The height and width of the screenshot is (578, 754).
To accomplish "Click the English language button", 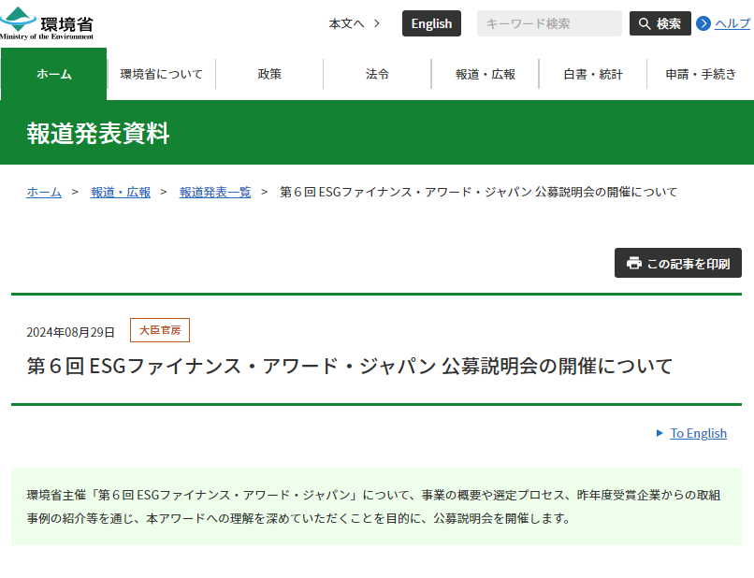I will click(431, 22).
